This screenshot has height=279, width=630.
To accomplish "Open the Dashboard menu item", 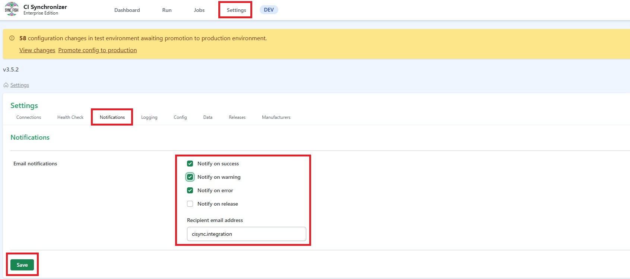I will [127, 10].
